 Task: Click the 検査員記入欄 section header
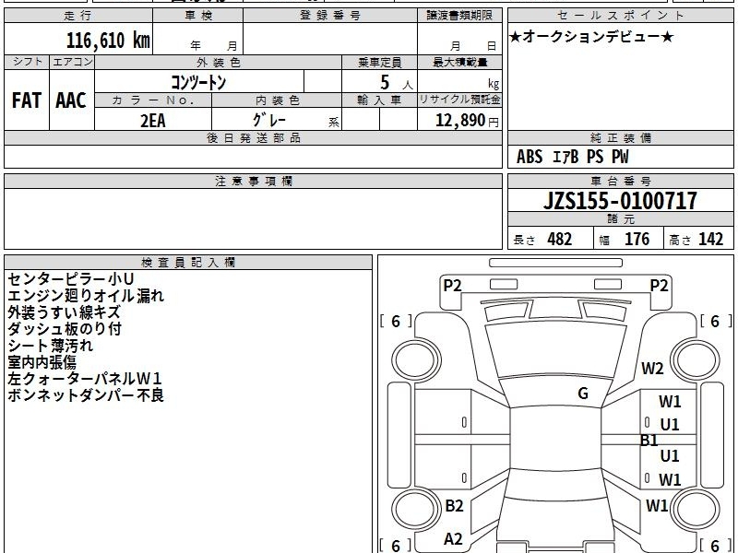188,263
